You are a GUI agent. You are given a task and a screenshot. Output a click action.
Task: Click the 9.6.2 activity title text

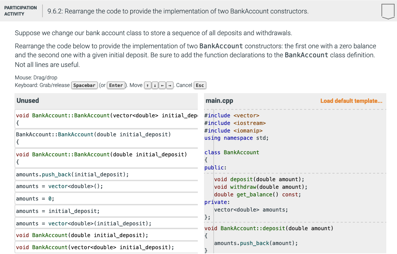(178, 11)
